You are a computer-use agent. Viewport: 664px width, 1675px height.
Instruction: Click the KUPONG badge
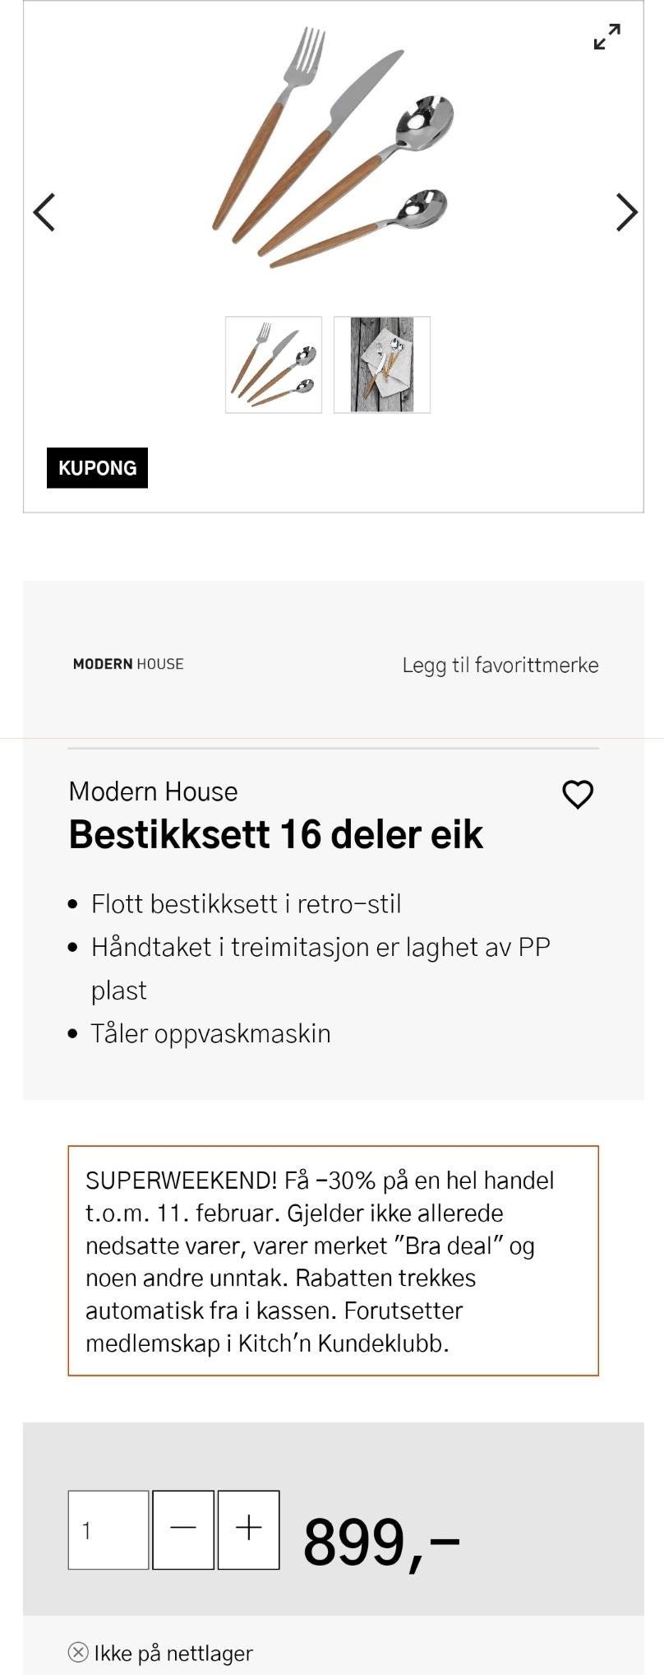pyautogui.click(x=96, y=468)
